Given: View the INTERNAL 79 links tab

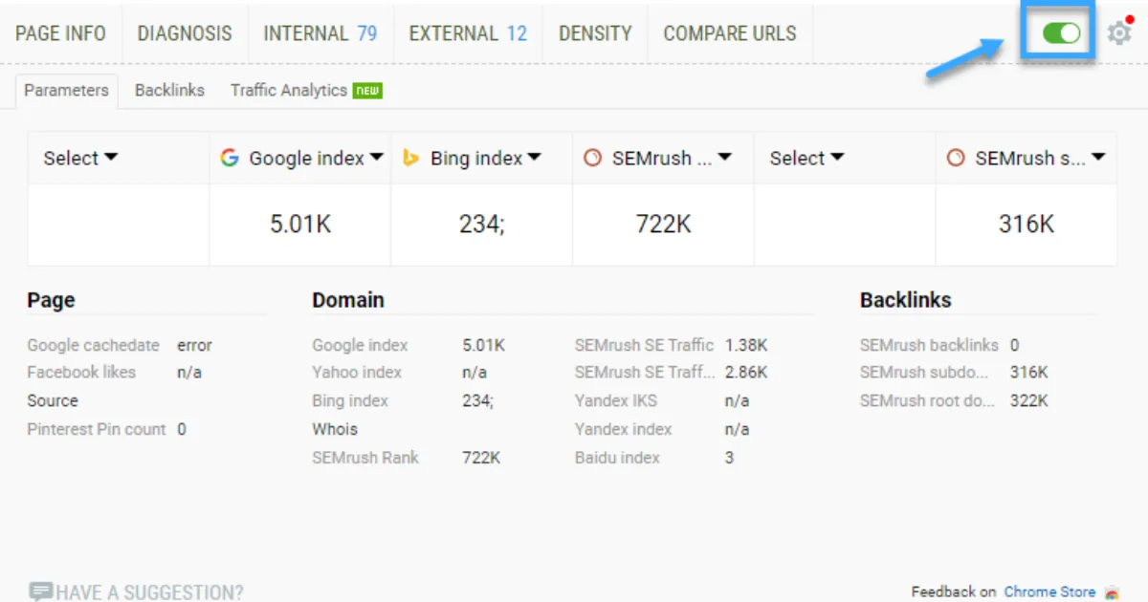Looking at the screenshot, I should [320, 33].
